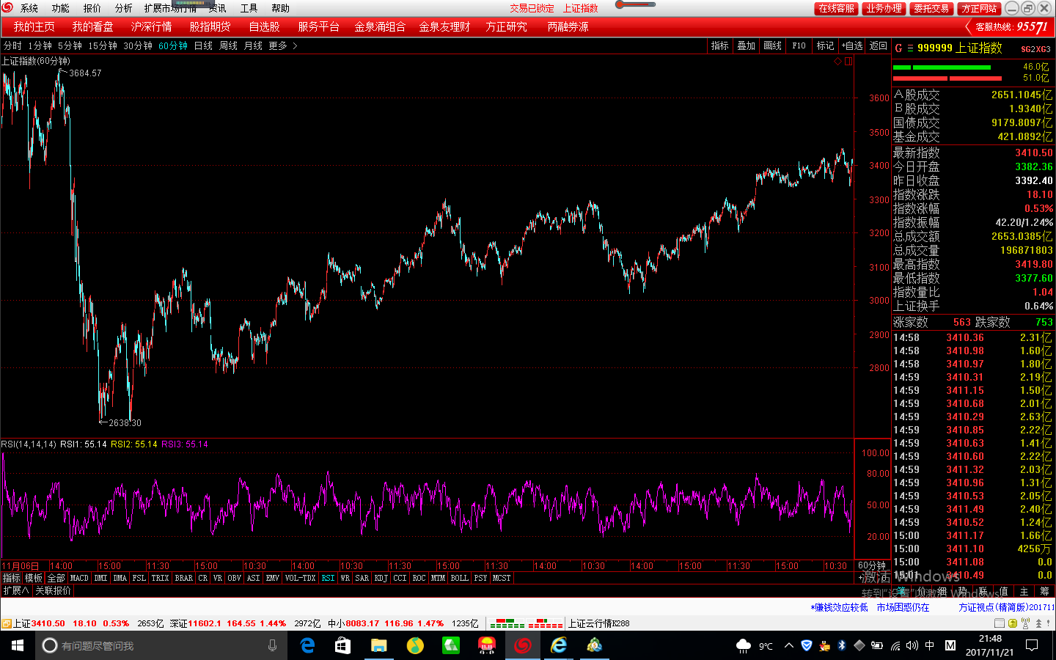Switch to the 日线 daily chart

click(203, 45)
